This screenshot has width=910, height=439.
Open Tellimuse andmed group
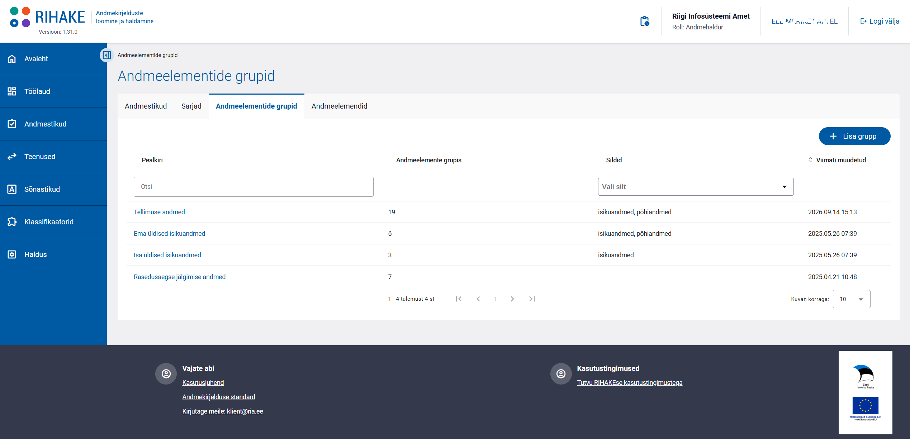[159, 212]
